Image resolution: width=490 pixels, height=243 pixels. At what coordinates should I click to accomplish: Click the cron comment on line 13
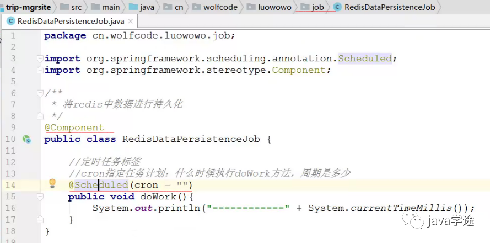pos(209,173)
